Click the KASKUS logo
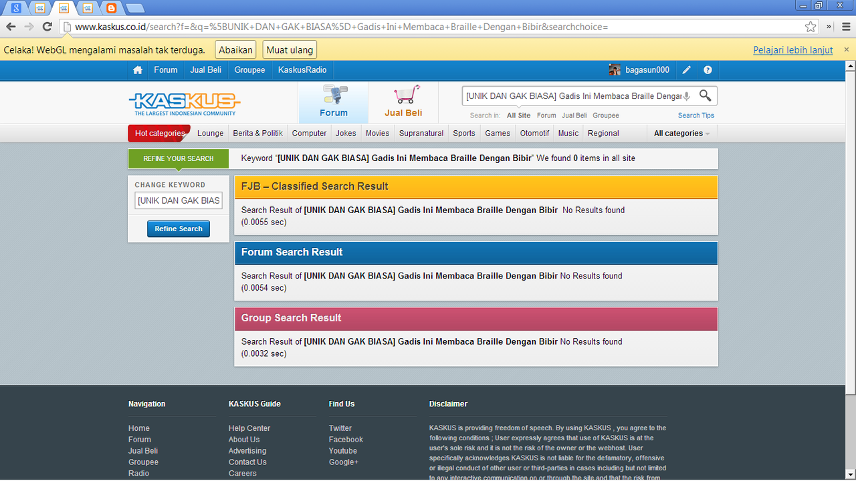 click(x=184, y=104)
